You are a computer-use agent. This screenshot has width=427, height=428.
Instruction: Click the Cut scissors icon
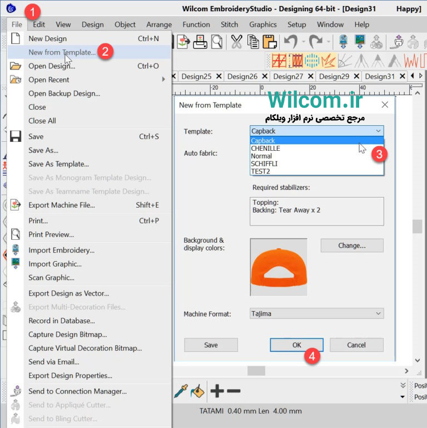pos(236,42)
